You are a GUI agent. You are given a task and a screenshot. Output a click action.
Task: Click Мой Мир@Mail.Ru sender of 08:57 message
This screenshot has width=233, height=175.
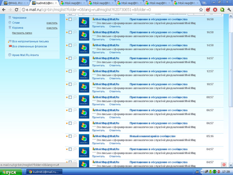[107, 97]
